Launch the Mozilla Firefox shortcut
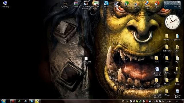184x103 pixels. (x=147, y=5)
